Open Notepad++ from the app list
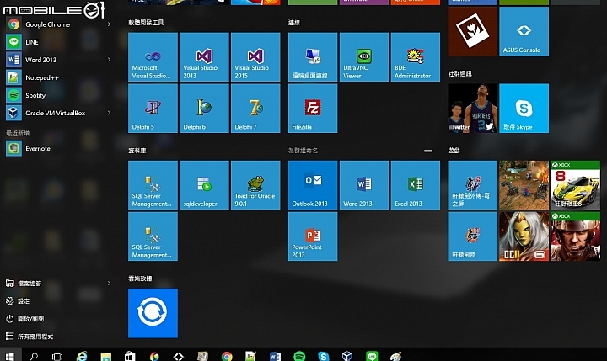This screenshot has width=607, height=361. click(x=58, y=77)
